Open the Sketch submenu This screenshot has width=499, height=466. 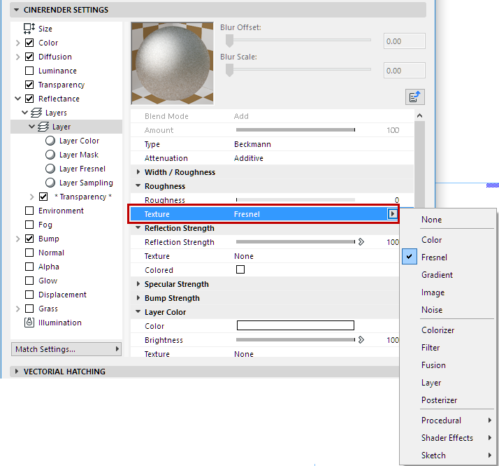coord(448,456)
